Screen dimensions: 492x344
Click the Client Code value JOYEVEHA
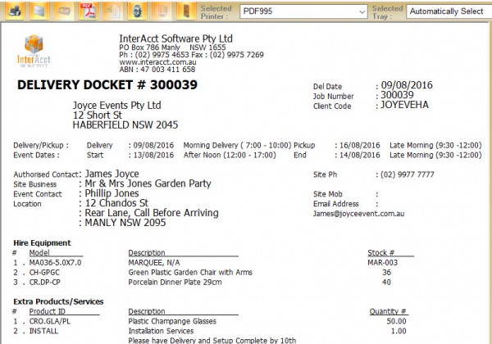click(404, 105)
